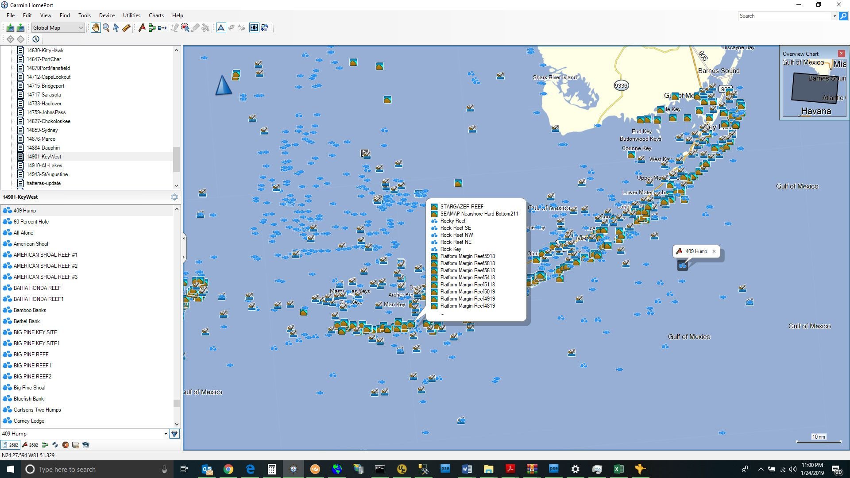The width and height of the screenshot is (850, 478).
Task: Choose STARGAZER REEF in map popup
Action: [462, 207]
